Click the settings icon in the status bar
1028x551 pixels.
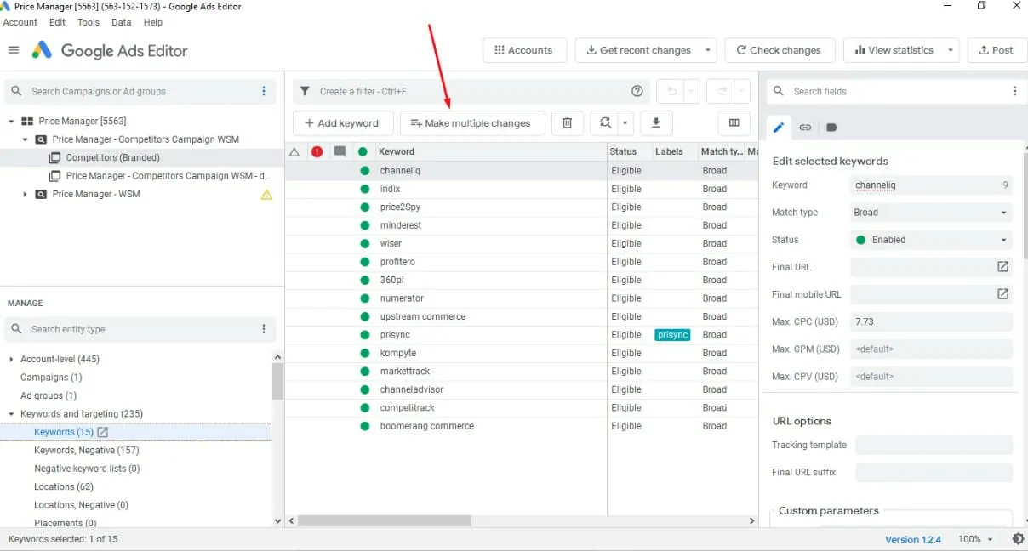click(1018, 539)
